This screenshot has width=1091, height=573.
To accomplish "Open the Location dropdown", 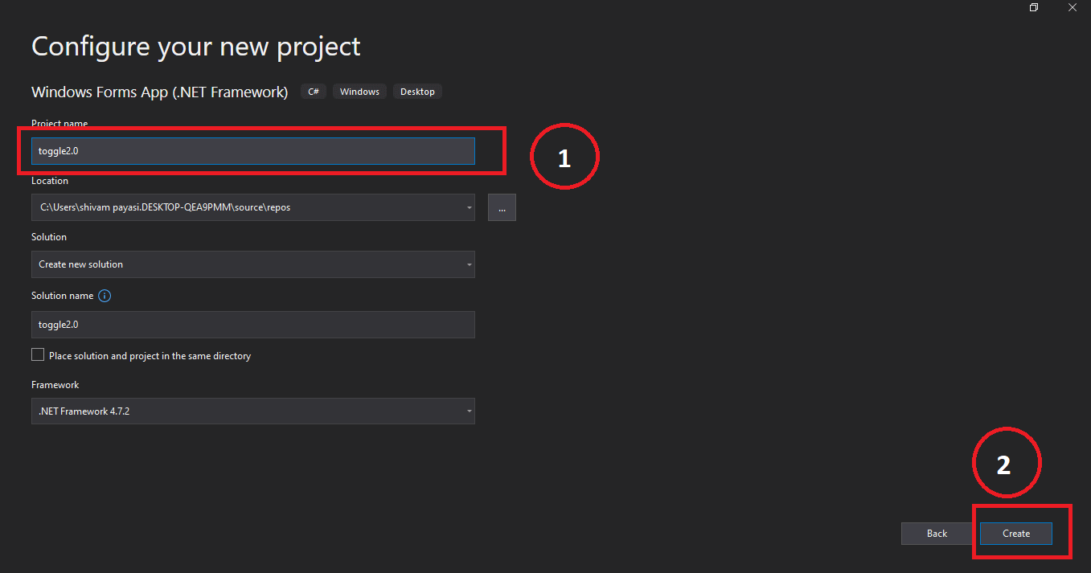I will click(469, 207).
